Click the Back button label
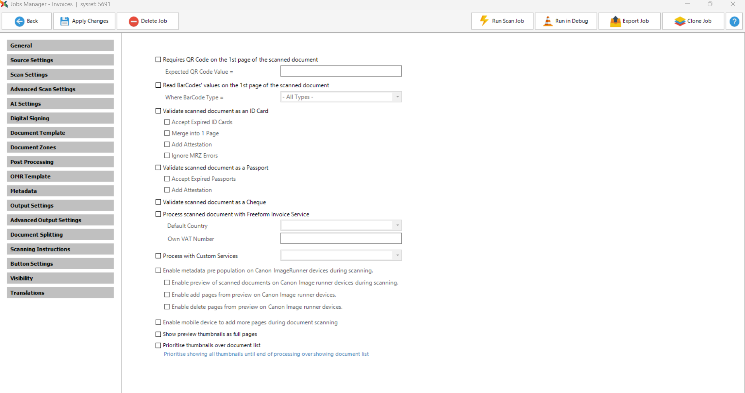This screenshot has width=745, height=393. click(x=32, y=21)
